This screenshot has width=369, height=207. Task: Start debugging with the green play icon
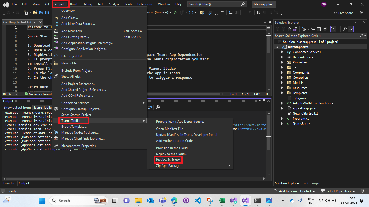pos(175,12)
